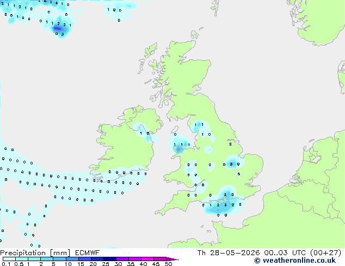The image size is (345, 266).
Task: Pick the 20–25 mm dark blue swatch
Action: (x=97, y=259)
